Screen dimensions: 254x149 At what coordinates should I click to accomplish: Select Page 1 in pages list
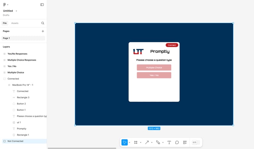click(23, 38)
